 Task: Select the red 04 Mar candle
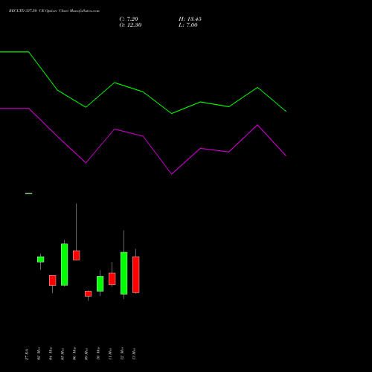53,280
